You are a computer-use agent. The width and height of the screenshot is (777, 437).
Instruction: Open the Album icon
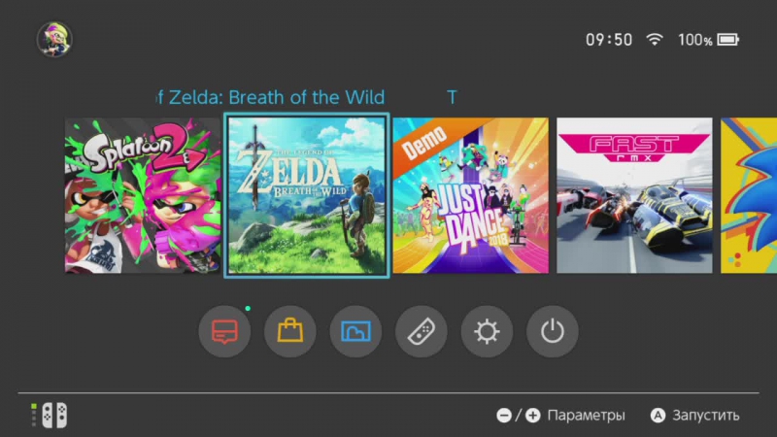click(355, 331)
